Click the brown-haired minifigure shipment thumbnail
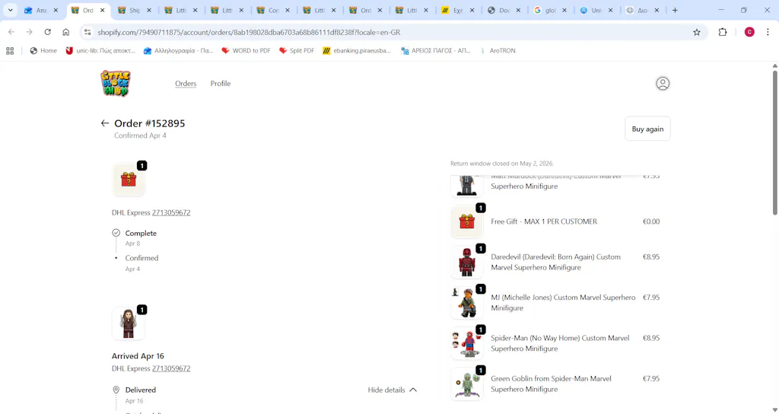Viewport: 779px width, 414px height. [x=128, y=323]
